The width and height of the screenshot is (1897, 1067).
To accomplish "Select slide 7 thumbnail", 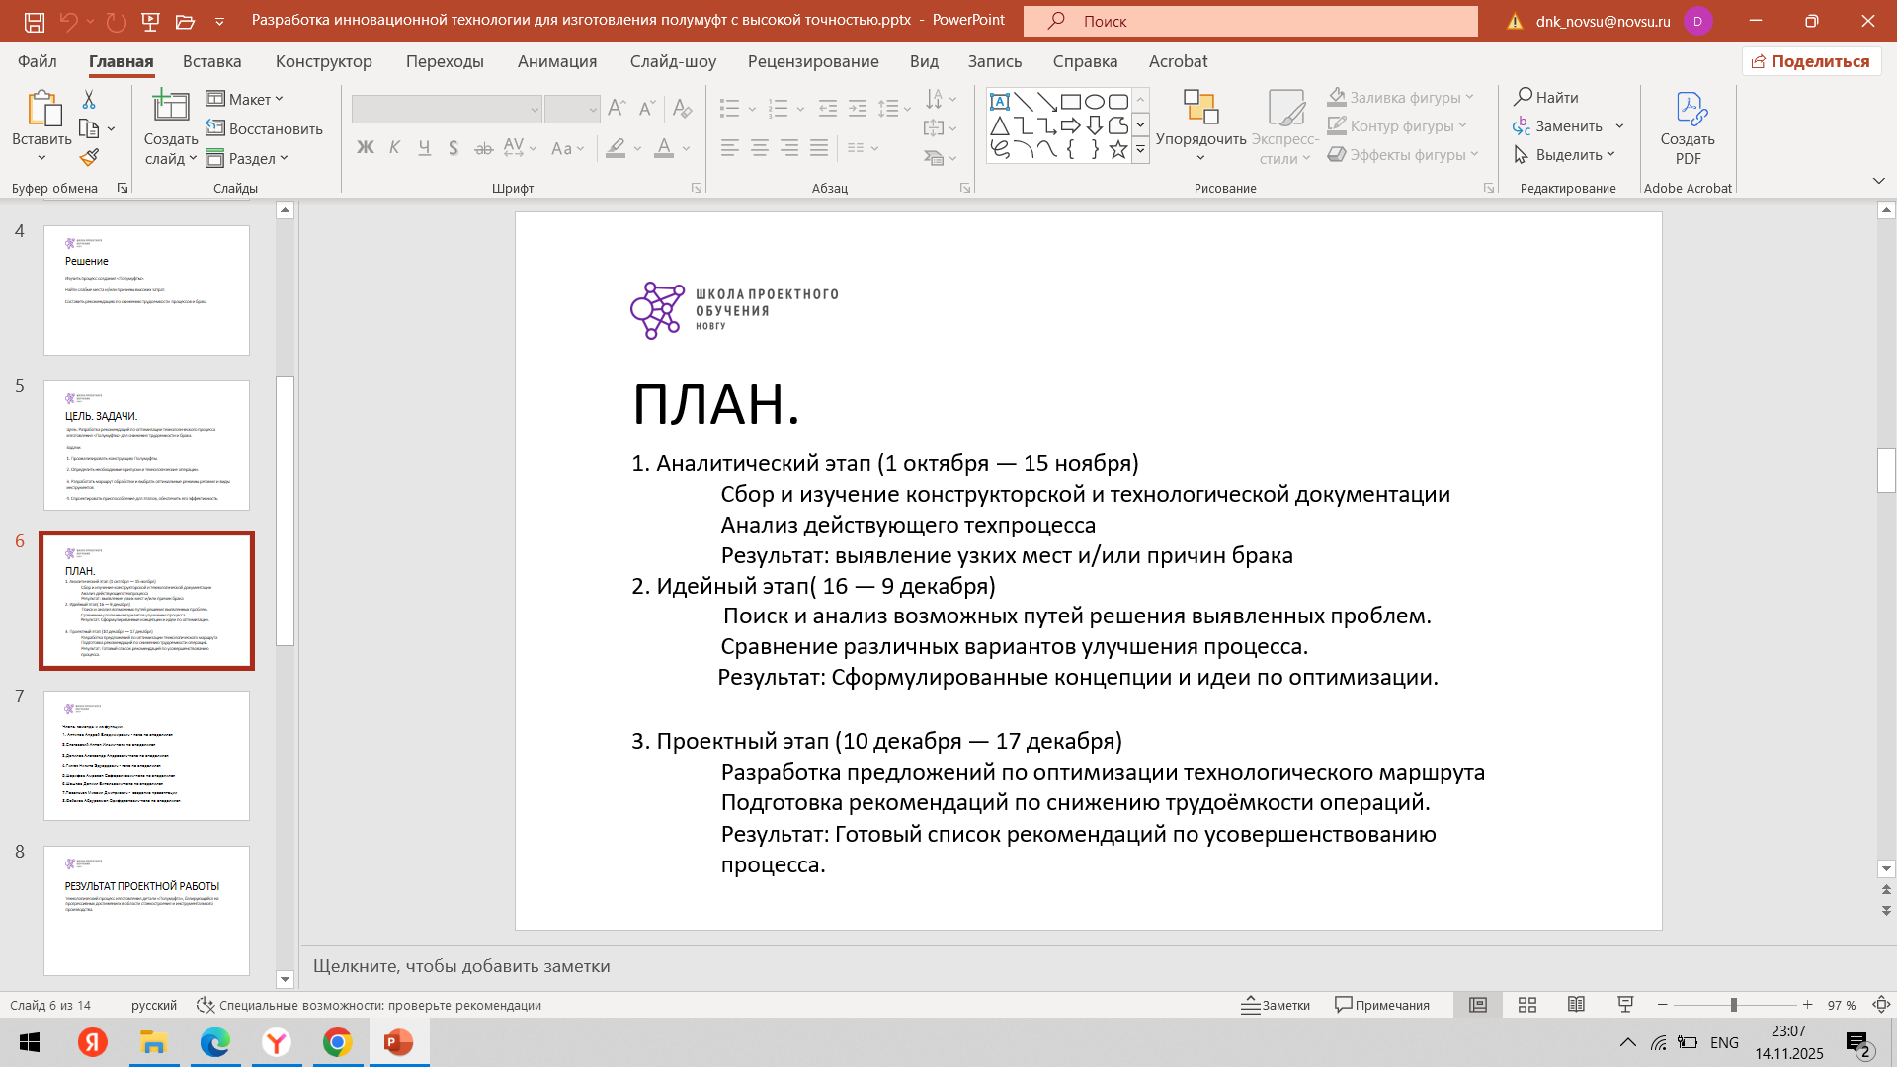I will pos(146,756).
